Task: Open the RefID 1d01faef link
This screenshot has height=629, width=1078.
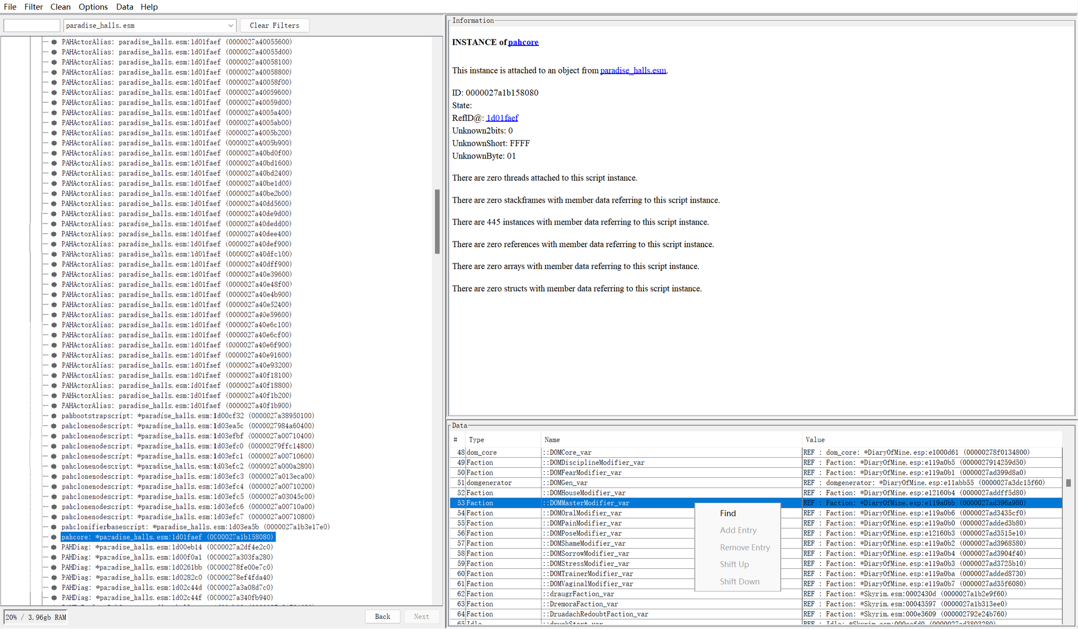Action: click(x=502, y=118)
